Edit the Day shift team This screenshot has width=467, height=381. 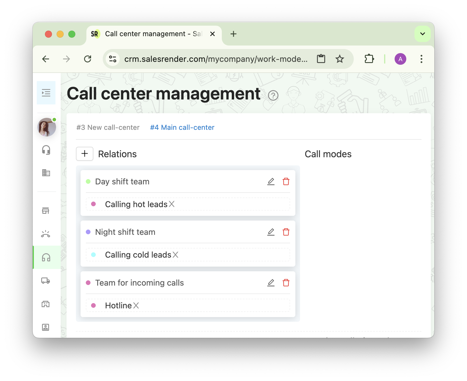271,181
